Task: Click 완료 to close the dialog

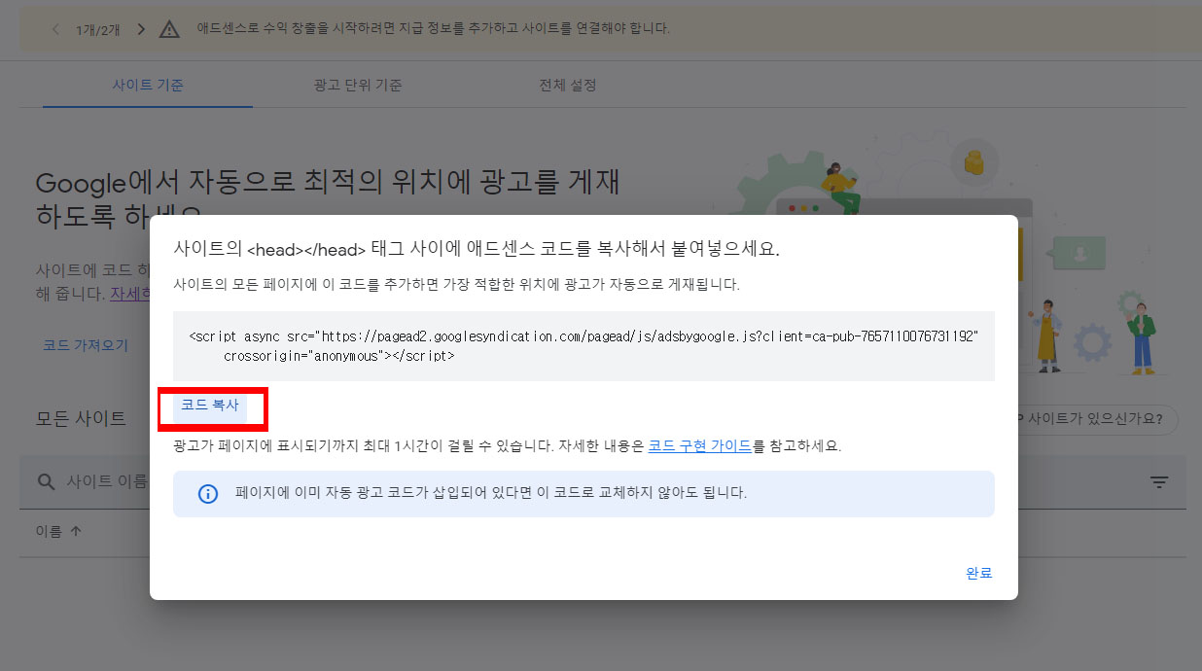Action: click(979, 573)
